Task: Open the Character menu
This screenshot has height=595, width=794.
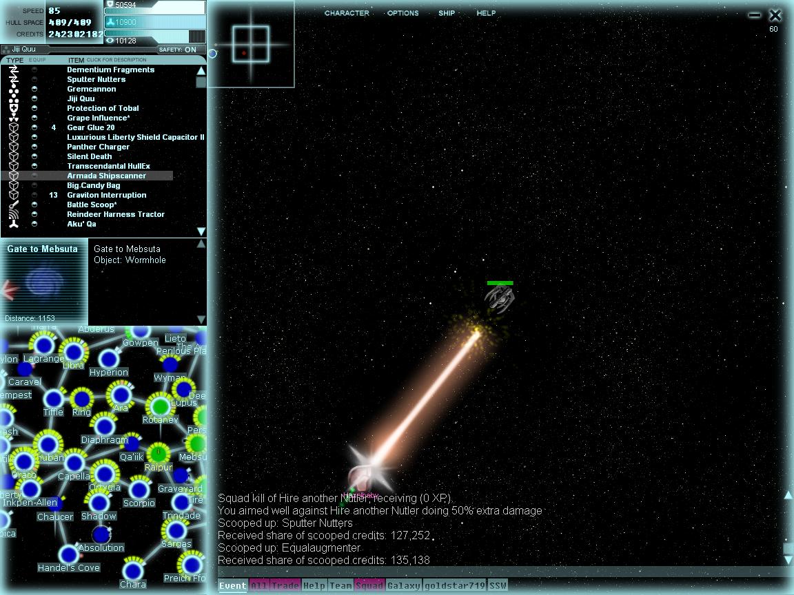Action: (x=346, y=13)
